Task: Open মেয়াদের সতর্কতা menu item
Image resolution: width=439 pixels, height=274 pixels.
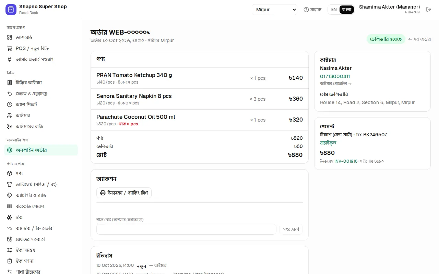Action: [x=41, y=239]
